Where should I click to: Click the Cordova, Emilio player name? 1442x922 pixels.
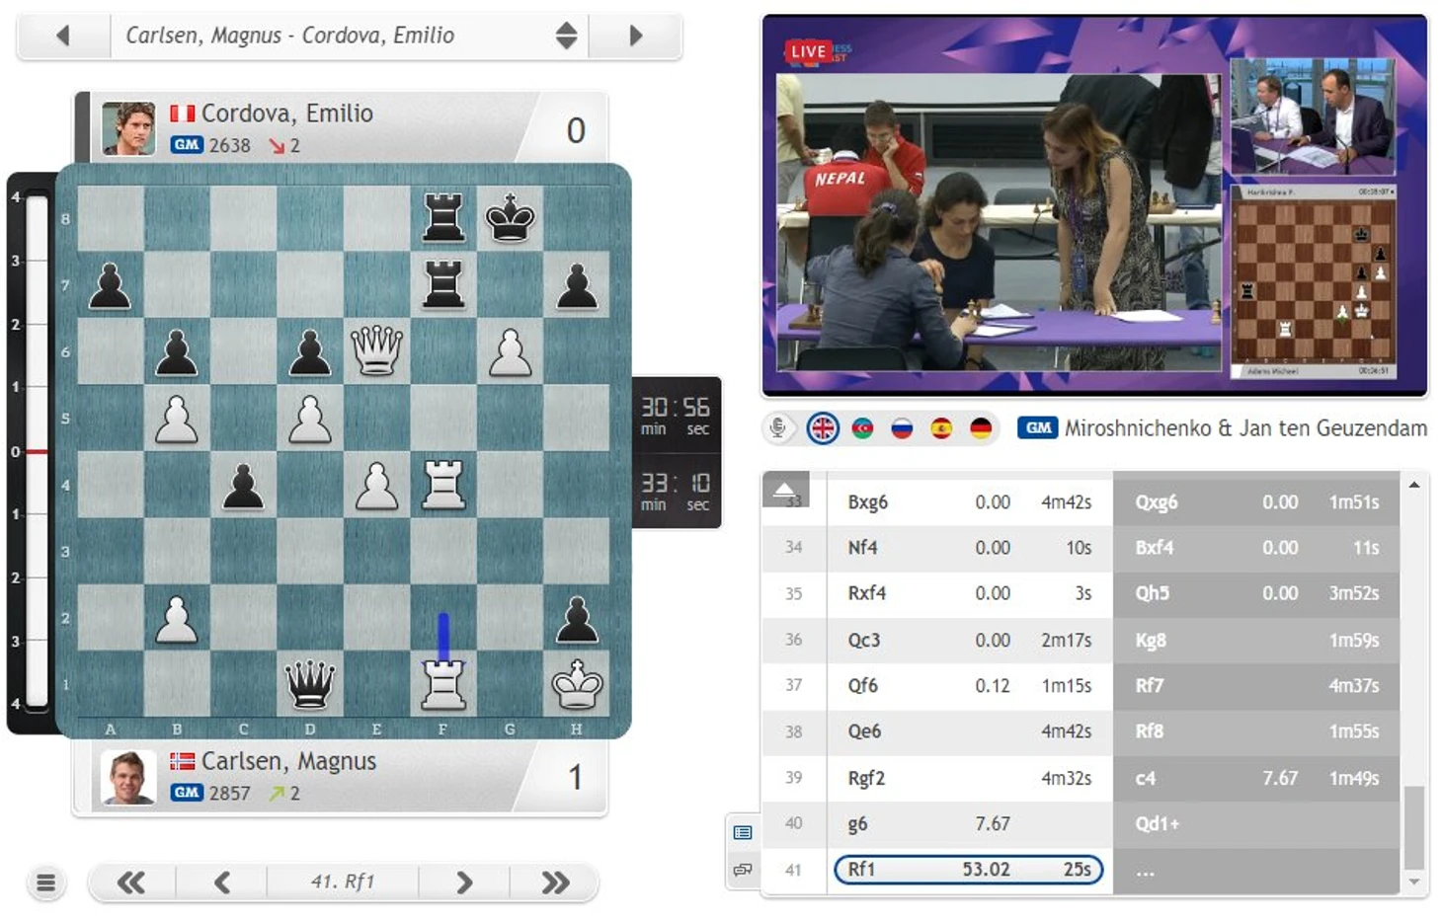(x=287, y=114)
